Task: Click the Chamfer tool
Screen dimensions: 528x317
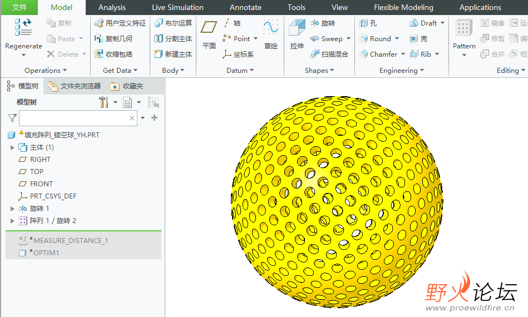Action: [378, 54]
